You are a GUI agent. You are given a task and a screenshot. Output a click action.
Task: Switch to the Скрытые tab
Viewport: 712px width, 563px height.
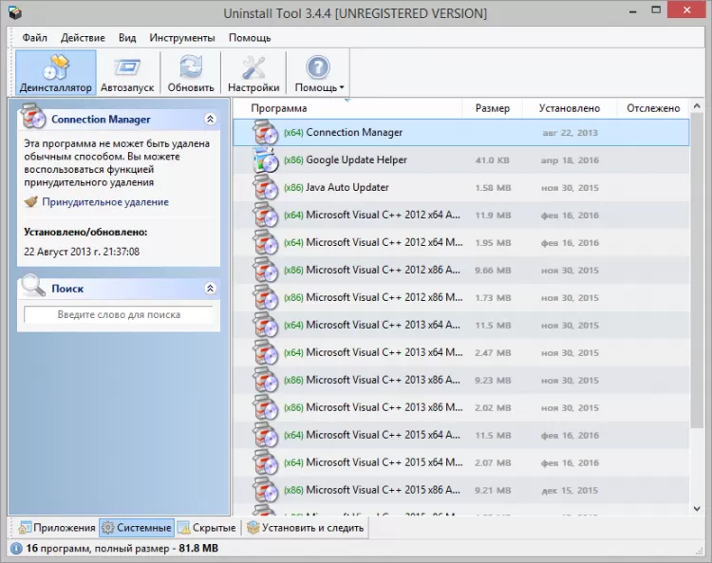(208, 528)
